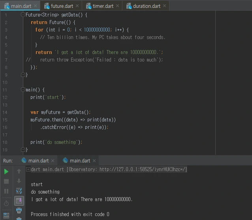
Task: Close the second main.dart Run tab
Action: (94, 160)
